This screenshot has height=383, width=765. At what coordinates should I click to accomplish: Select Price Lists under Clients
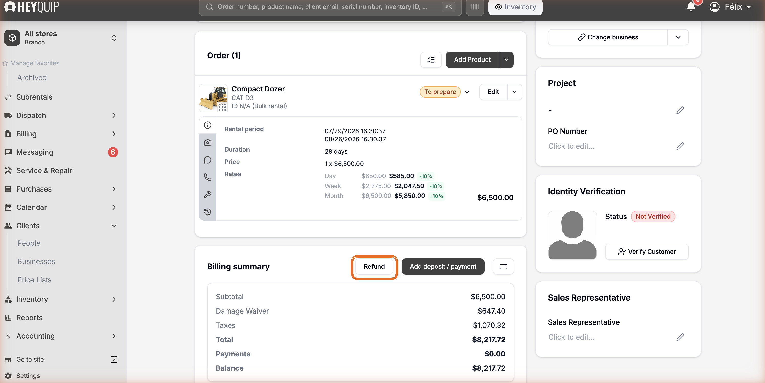coord(35,280)
